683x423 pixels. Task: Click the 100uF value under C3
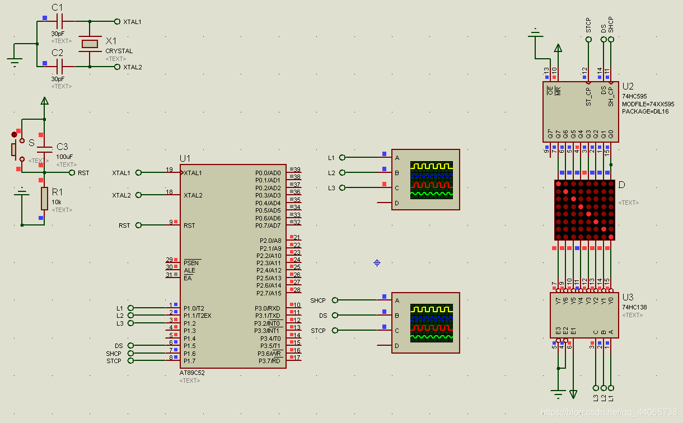(x=64, y=157)
